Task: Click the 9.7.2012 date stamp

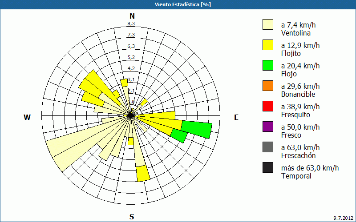Action: point(343,218)
